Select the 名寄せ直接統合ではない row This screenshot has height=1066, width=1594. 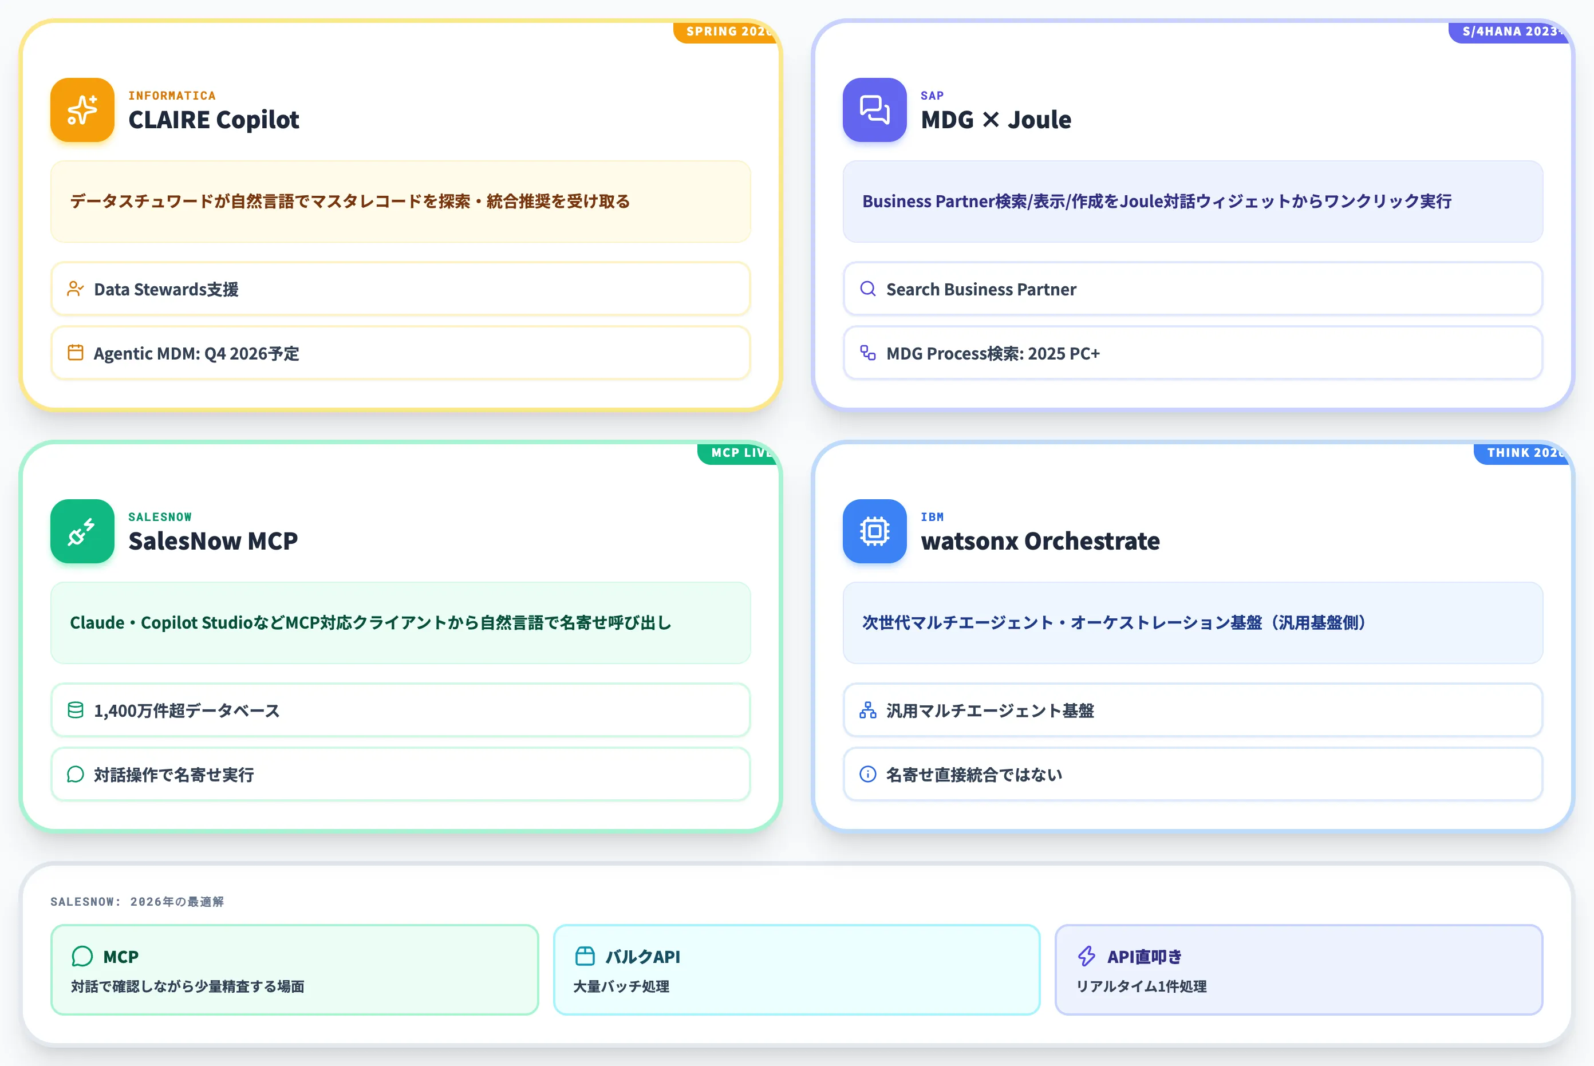click(1192, 775)
